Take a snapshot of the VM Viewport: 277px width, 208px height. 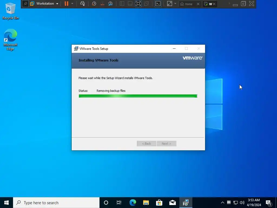coord(94,4)
